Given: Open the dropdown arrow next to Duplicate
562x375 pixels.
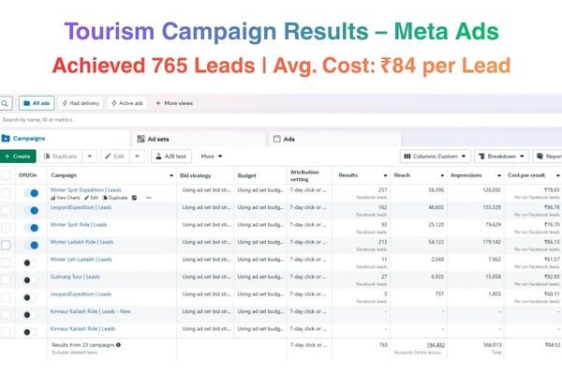Looking at the screenshot, I should (x=90, y=157).
